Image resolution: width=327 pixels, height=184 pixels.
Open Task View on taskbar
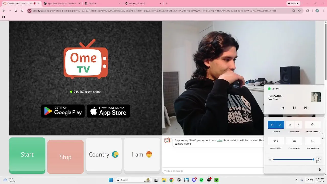pos(156,180)
